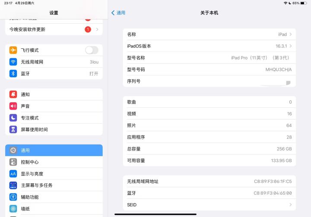Image resolution: width=311 pixels, height=217 pixels.
Task: Tap the Wallpaper (墙纸) flower icon
Action: tap(13, 208)
